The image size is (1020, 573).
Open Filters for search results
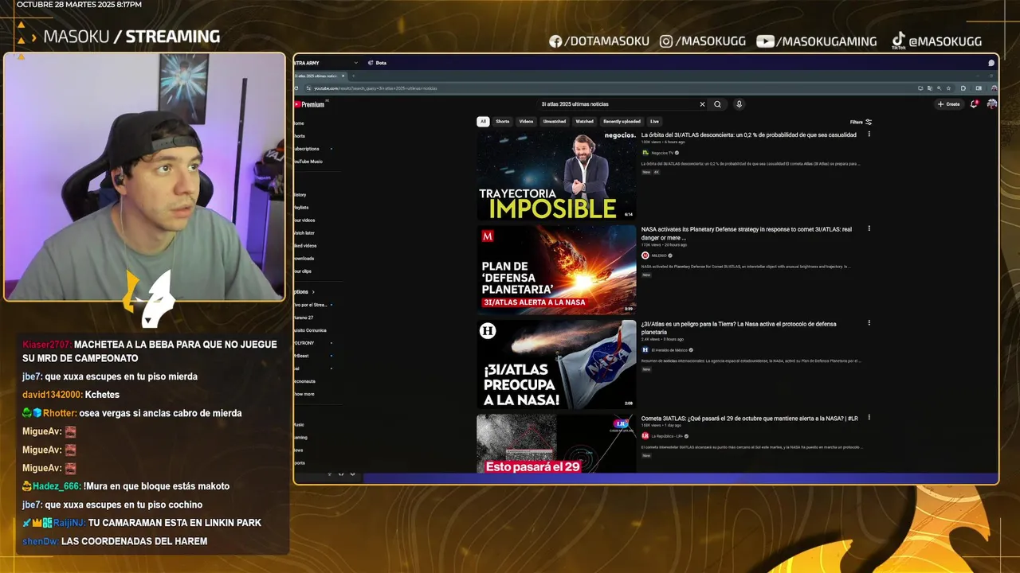861,122
